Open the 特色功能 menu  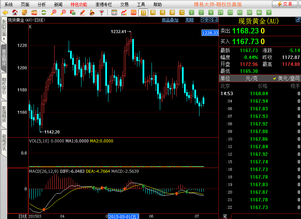point(79,4)
